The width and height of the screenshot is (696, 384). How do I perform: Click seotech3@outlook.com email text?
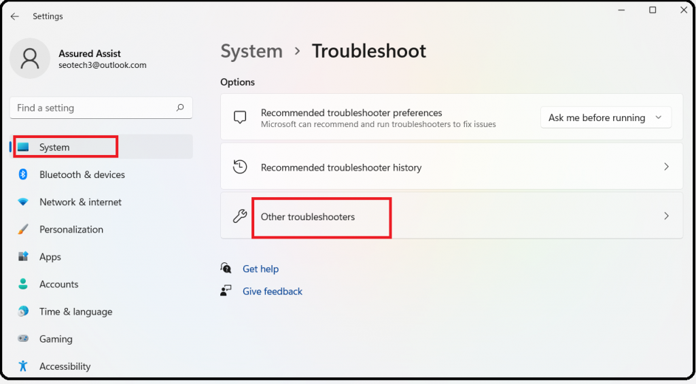103,65
